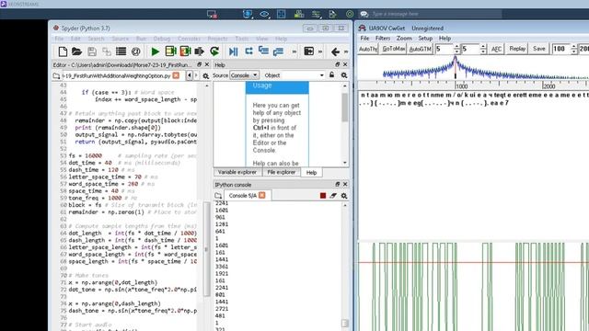
Task: Open Help pane options gear
Action: pyautogui.click(x=344, y=75)
